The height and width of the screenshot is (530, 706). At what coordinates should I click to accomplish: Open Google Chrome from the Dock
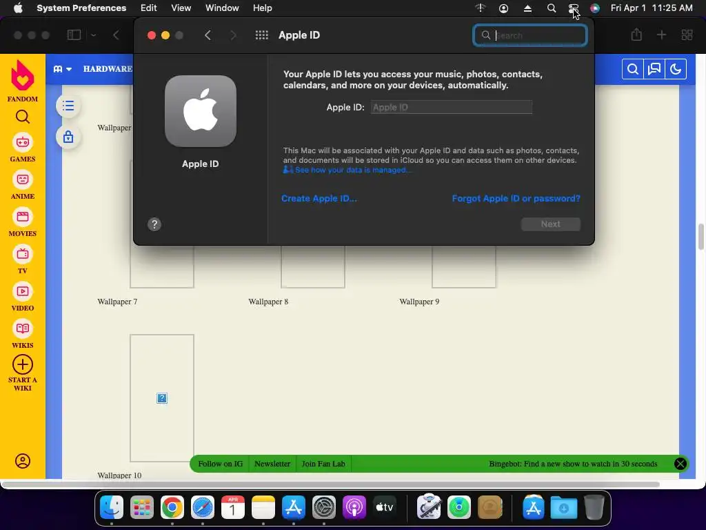coord(172,507)
